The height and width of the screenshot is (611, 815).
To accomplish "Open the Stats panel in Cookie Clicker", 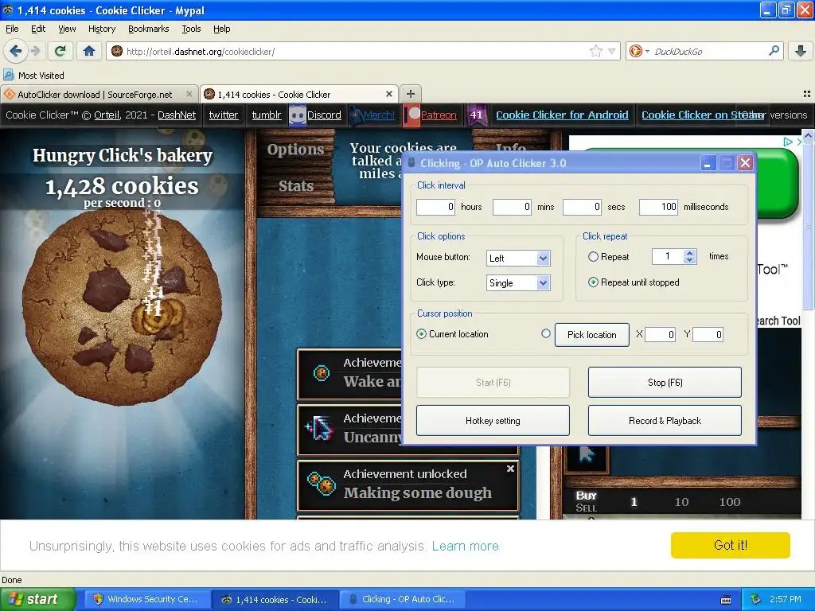I will [296, 186].
